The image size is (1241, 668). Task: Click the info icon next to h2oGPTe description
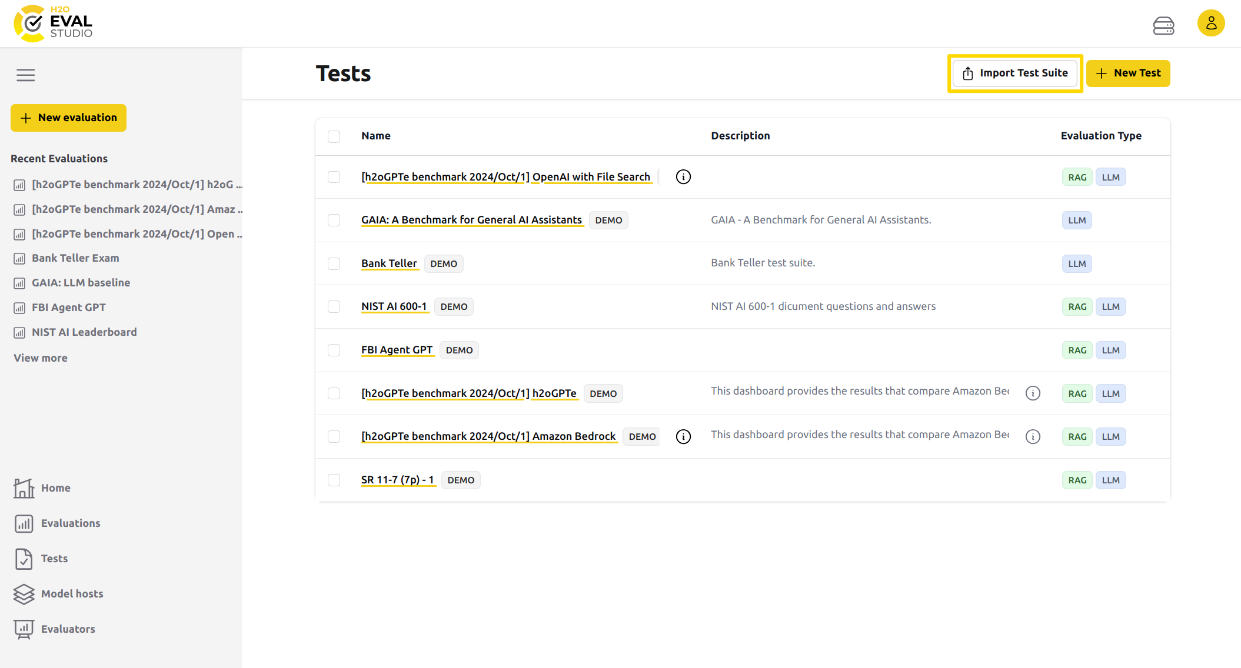(x=1034, y=393)
